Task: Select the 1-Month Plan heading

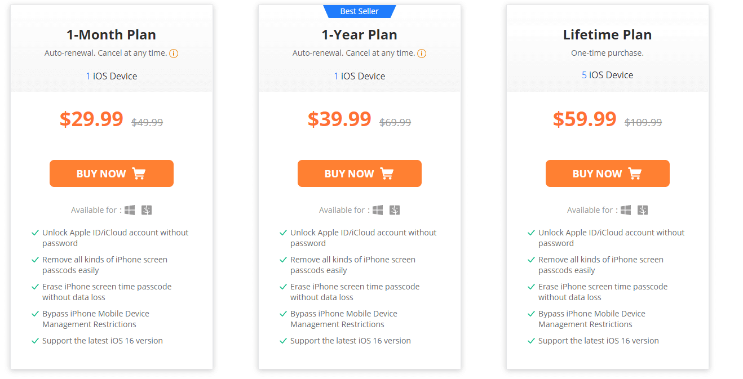Action: [112, 35]
